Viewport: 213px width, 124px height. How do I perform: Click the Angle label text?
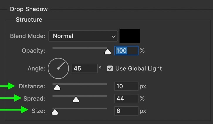pos(36,69)
